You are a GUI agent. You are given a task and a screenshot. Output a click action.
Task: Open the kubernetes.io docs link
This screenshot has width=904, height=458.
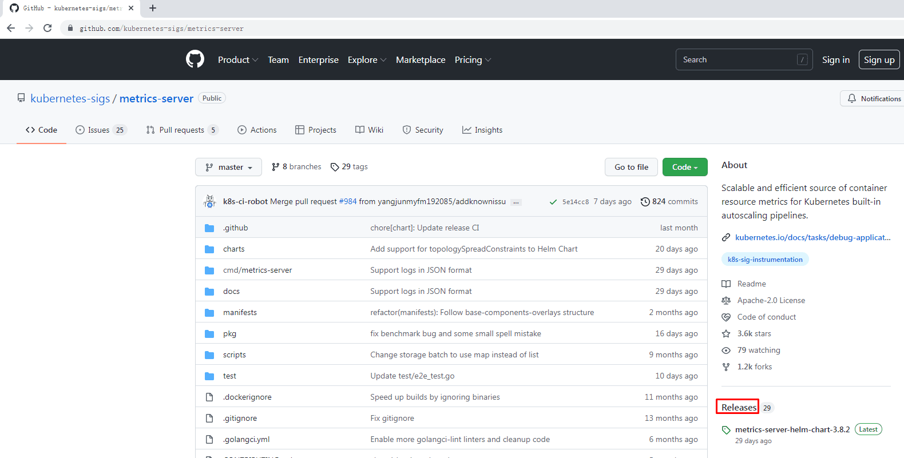click(812, 237)
